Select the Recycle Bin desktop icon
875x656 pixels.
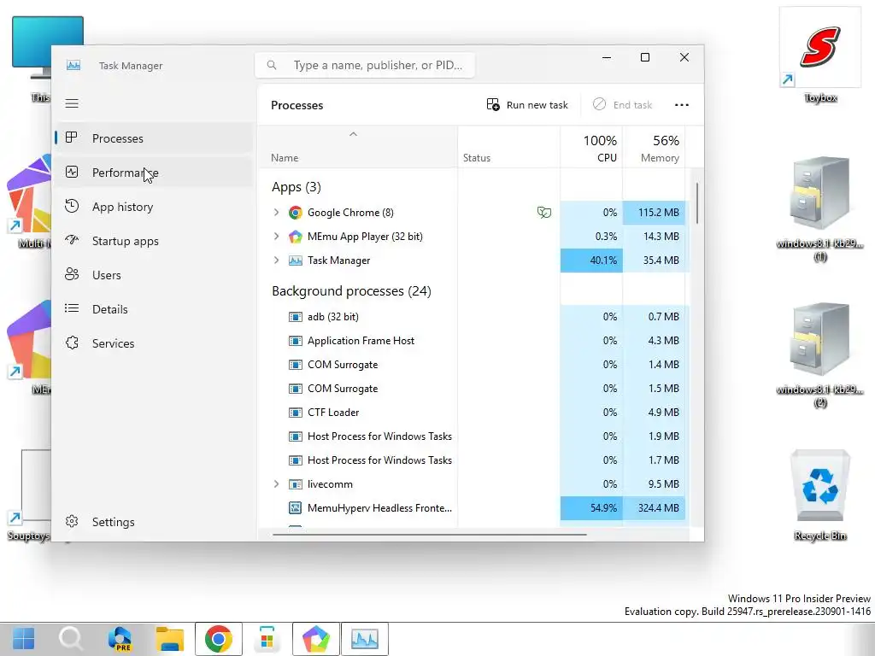pyautogui.click(x=819, y=495)
